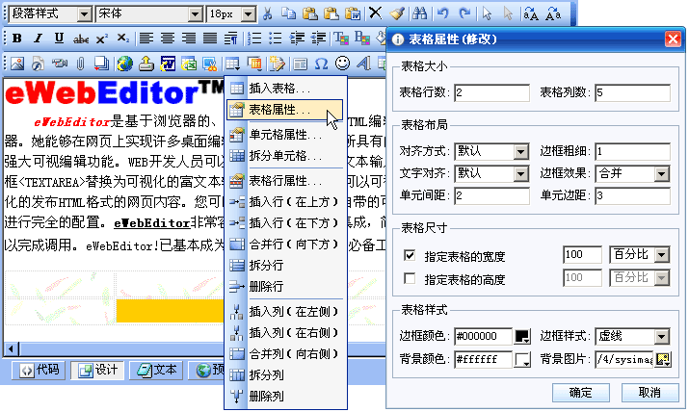Viewport: 689px width, 412px height.
Task: Click the 边框粗细 input field
Action: [632, 152]
